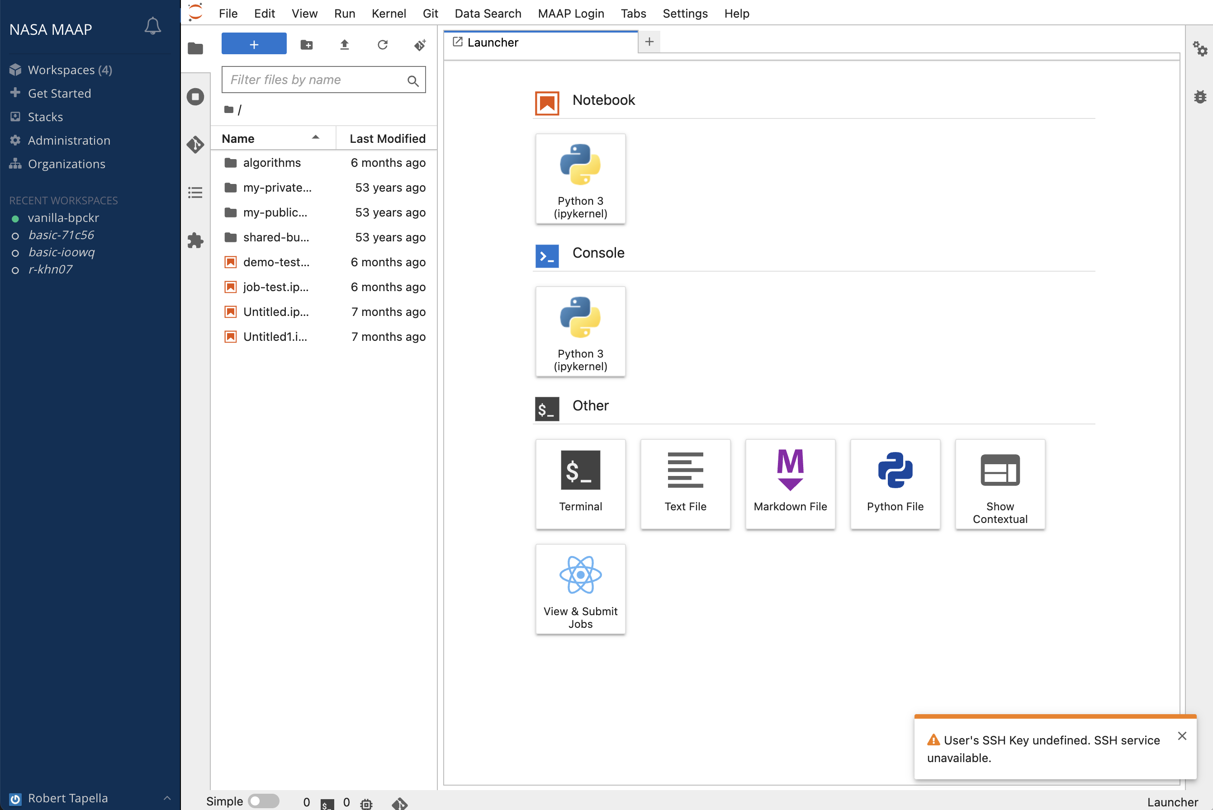Open the algorithms folder
1213x810 pixels.
pos(323,163)
